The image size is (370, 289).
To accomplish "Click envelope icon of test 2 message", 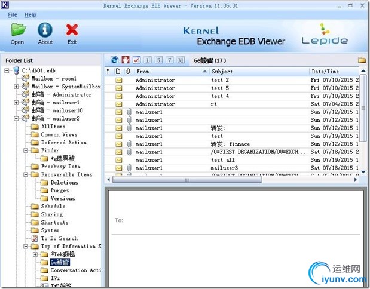I will [119, 80].
